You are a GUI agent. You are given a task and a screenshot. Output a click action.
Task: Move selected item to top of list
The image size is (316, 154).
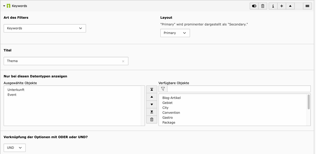[152, 89]
